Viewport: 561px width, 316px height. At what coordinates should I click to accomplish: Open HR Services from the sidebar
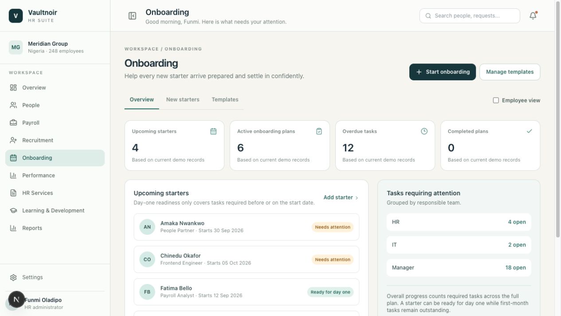click(x=55, y=193)
